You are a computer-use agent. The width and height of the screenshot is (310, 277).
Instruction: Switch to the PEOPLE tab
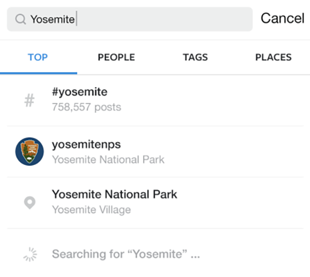click(x=116, y=57)
